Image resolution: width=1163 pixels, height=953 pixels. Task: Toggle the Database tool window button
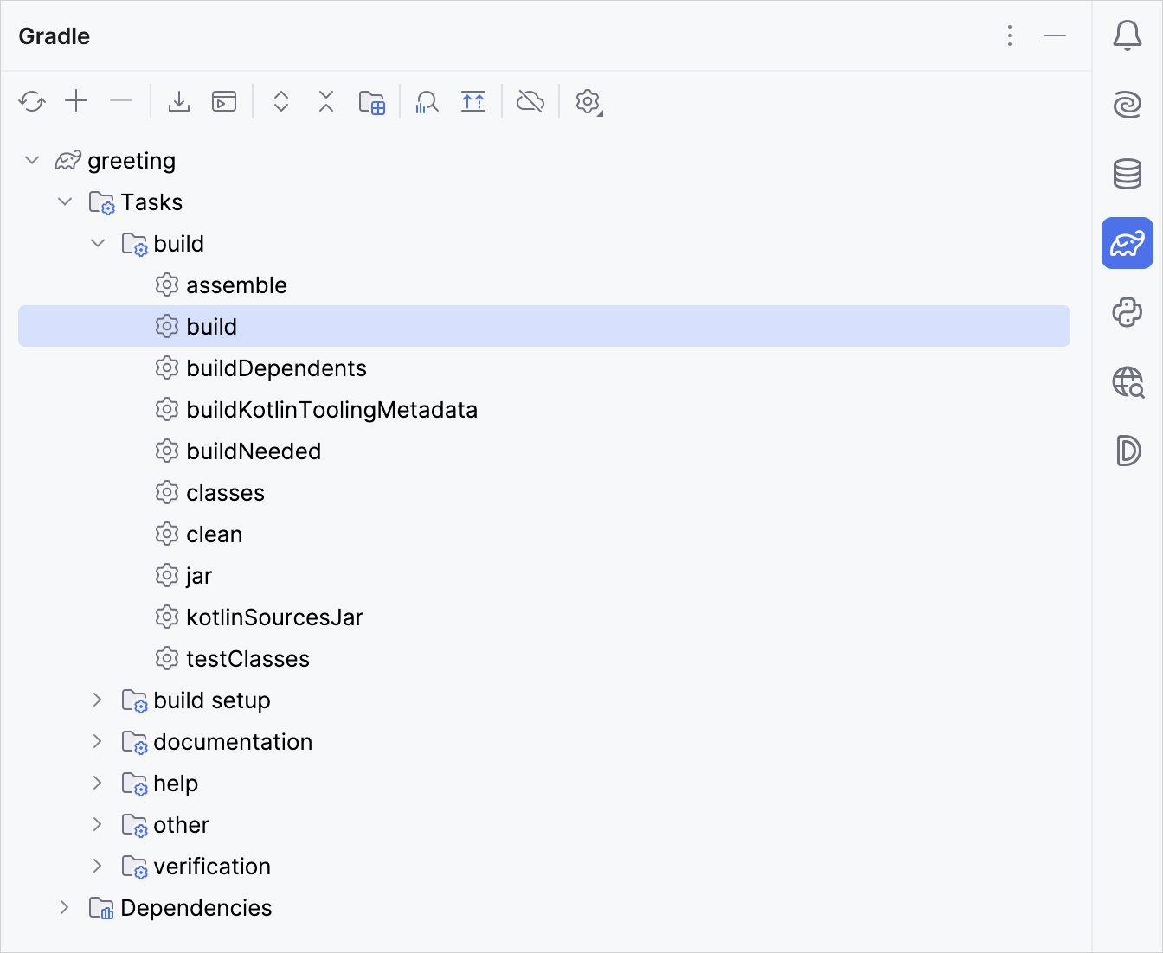tap(1127, 174)
